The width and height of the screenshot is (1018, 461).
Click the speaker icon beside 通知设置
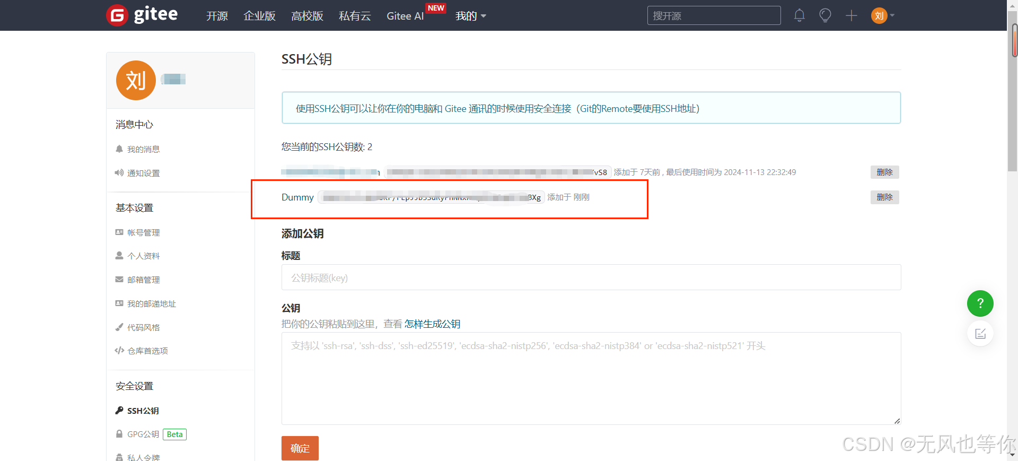click(x=119, y=173)
